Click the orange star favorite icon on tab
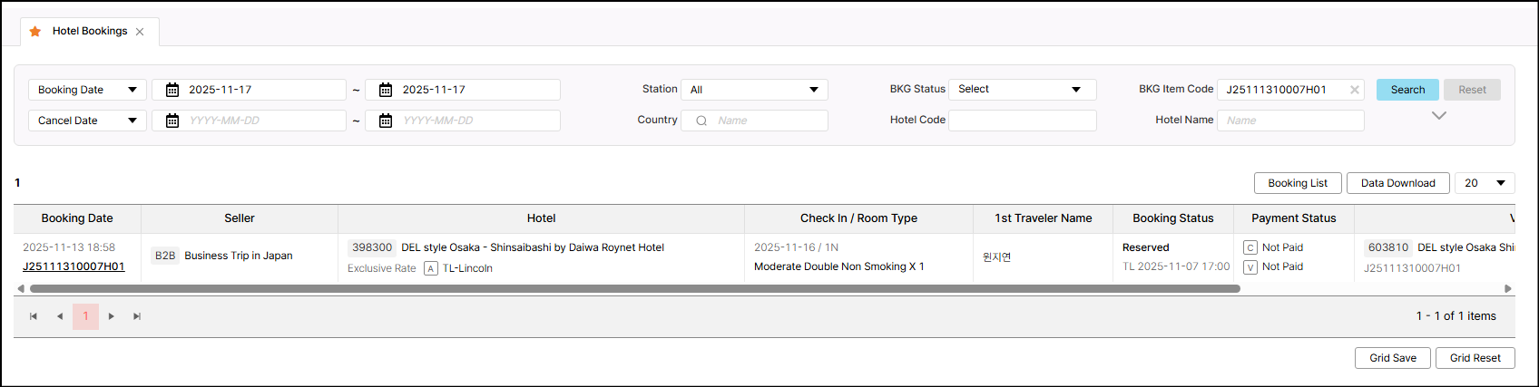The height and width of the screenshot is (387, 1539). (x=35, y=31)
